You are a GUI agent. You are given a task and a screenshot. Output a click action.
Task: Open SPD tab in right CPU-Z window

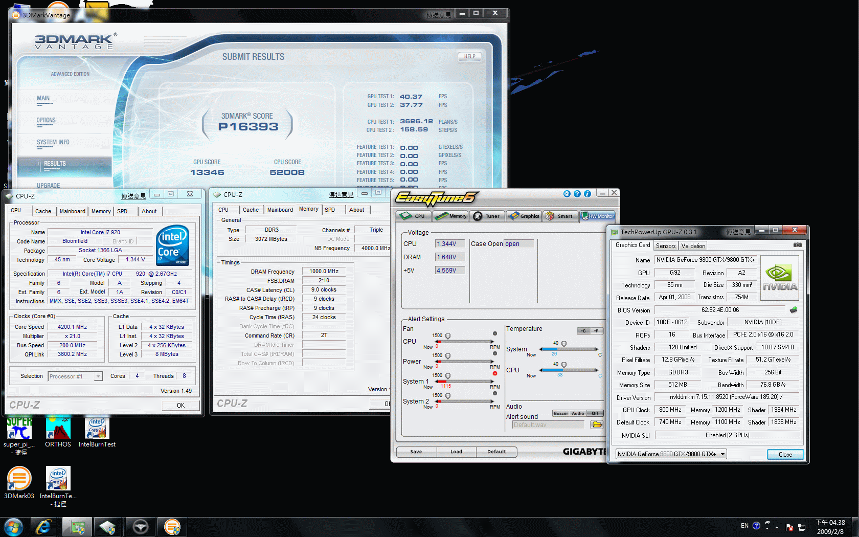point(330,210)
